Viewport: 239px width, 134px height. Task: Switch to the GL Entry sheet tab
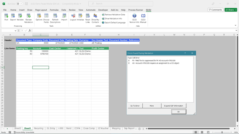[x=51, y=128]
